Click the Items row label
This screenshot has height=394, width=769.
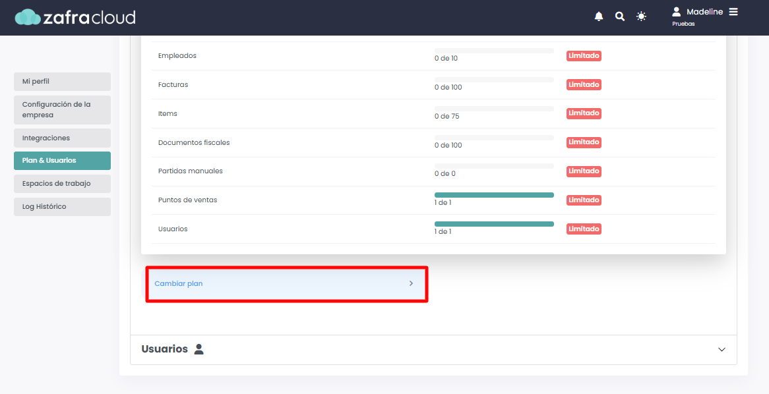pos(168,114)
